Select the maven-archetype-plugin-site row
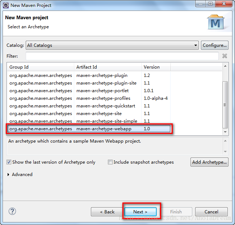This screenshot has height=225, width=235. 89,83
